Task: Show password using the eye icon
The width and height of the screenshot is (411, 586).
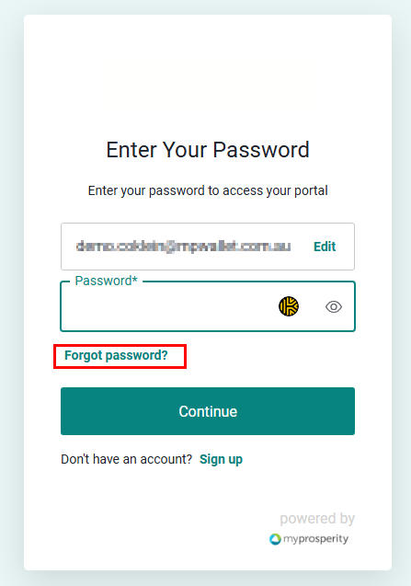Action: [334, 307]
